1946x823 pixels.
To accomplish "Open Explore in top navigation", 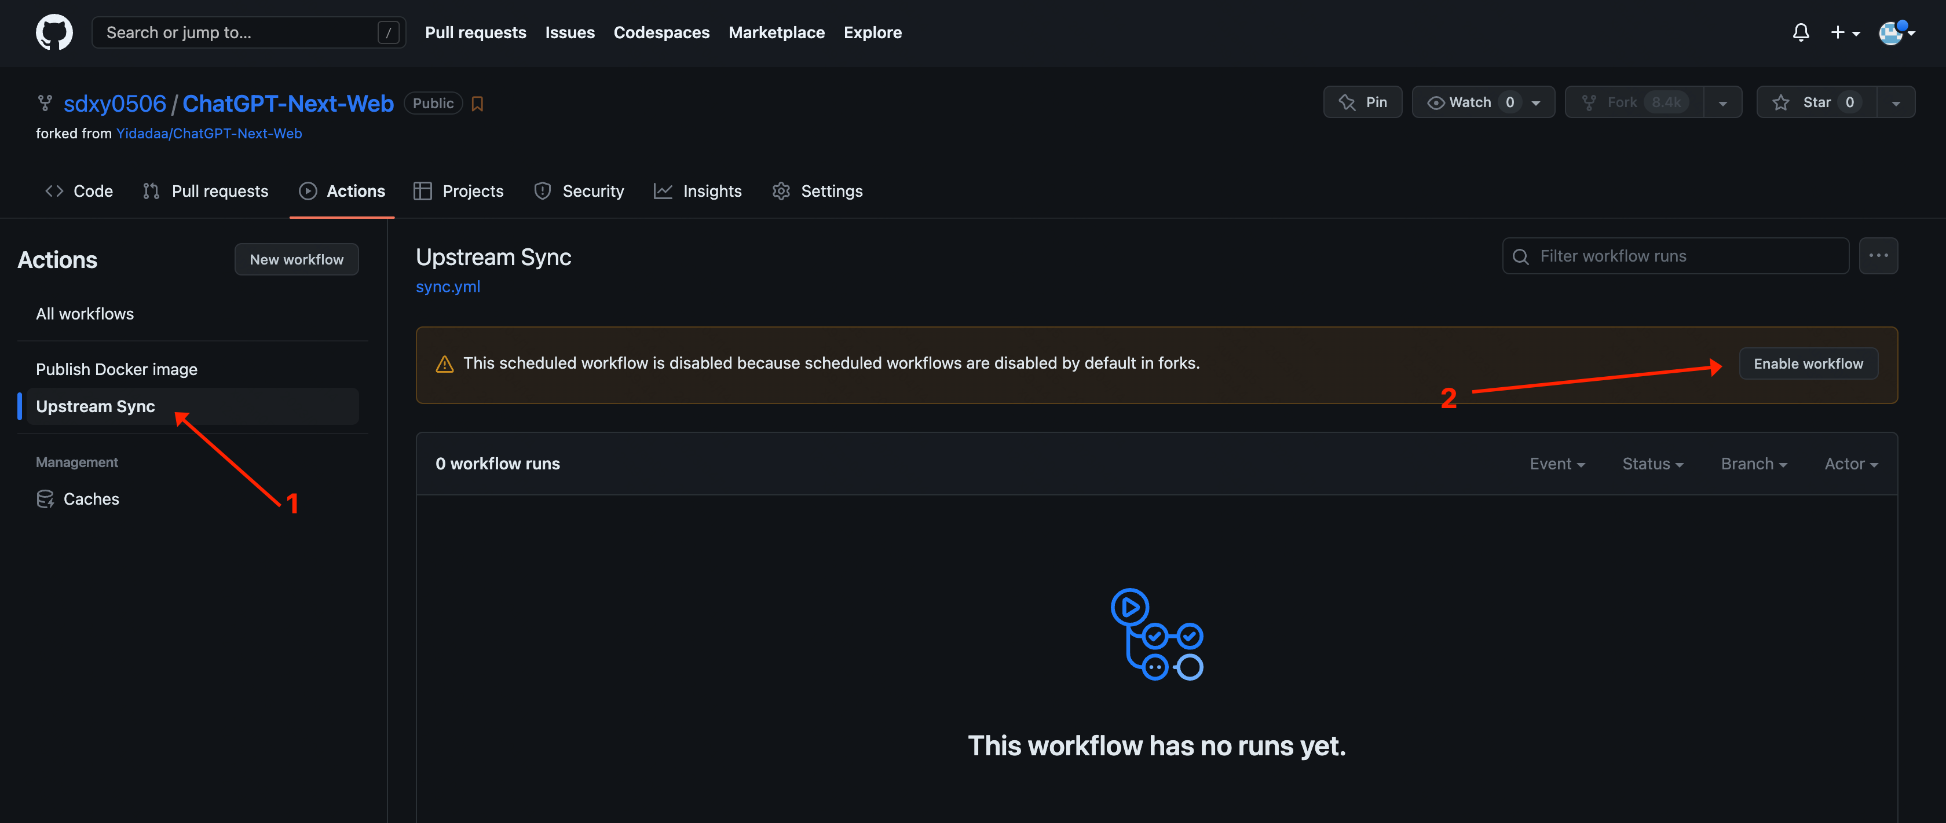I will click(873, 32).
